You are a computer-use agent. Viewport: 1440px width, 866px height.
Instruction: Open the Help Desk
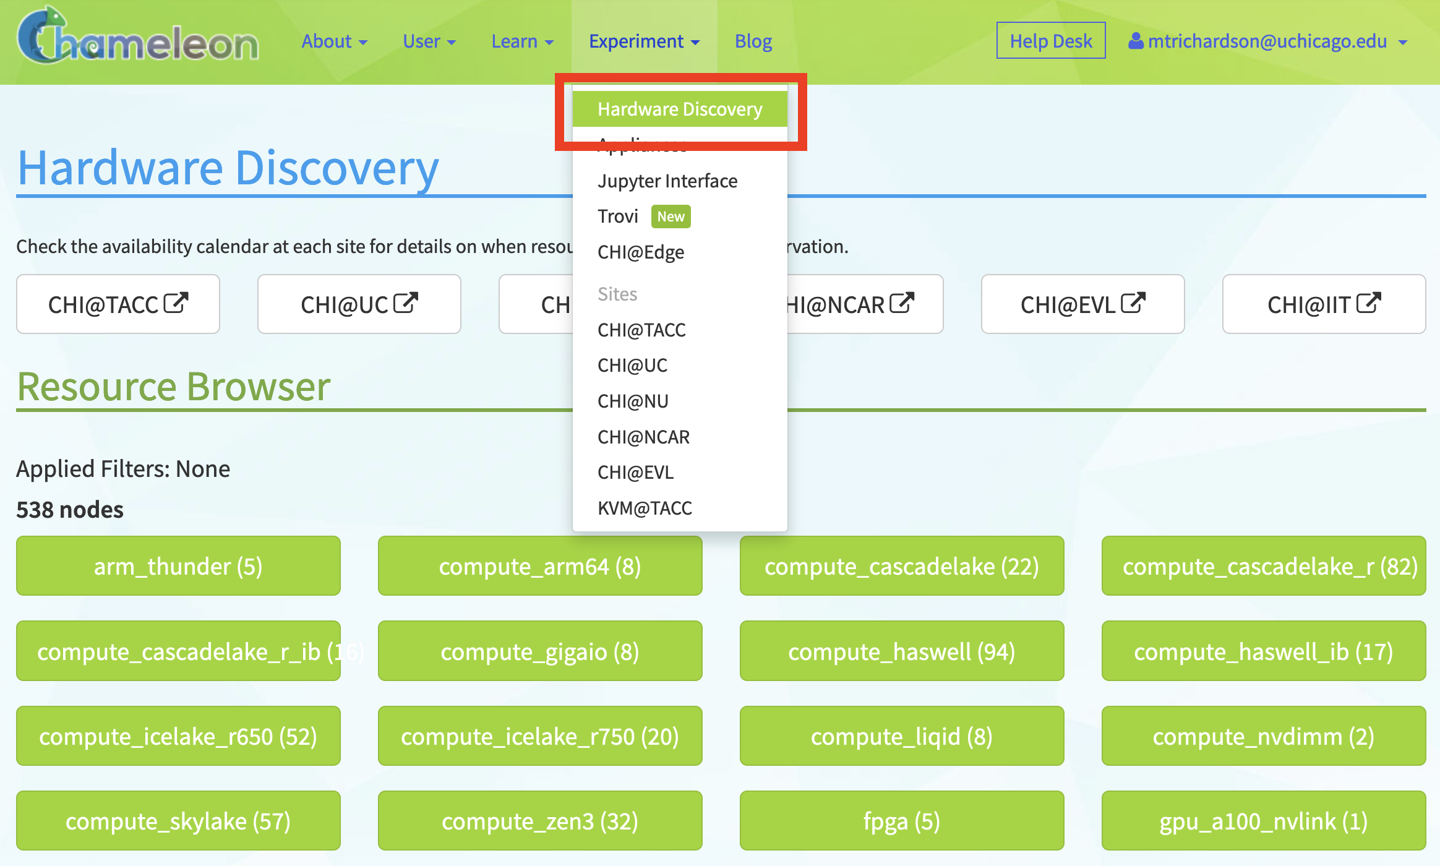pyautogui.click(x=1051, y=41)
